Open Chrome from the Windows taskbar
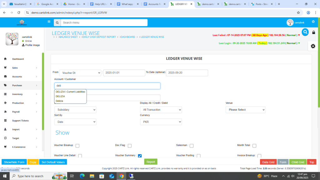 point(122,176)
